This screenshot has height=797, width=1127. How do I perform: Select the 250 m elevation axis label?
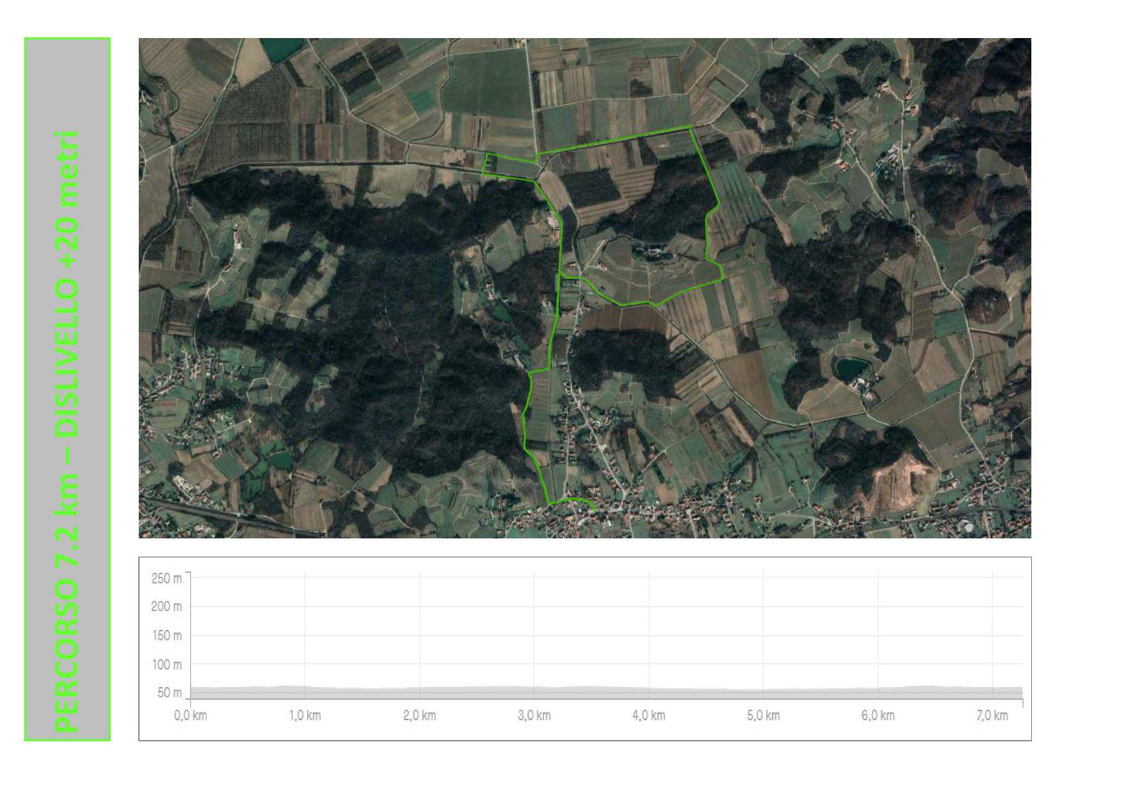click(166, 579)
